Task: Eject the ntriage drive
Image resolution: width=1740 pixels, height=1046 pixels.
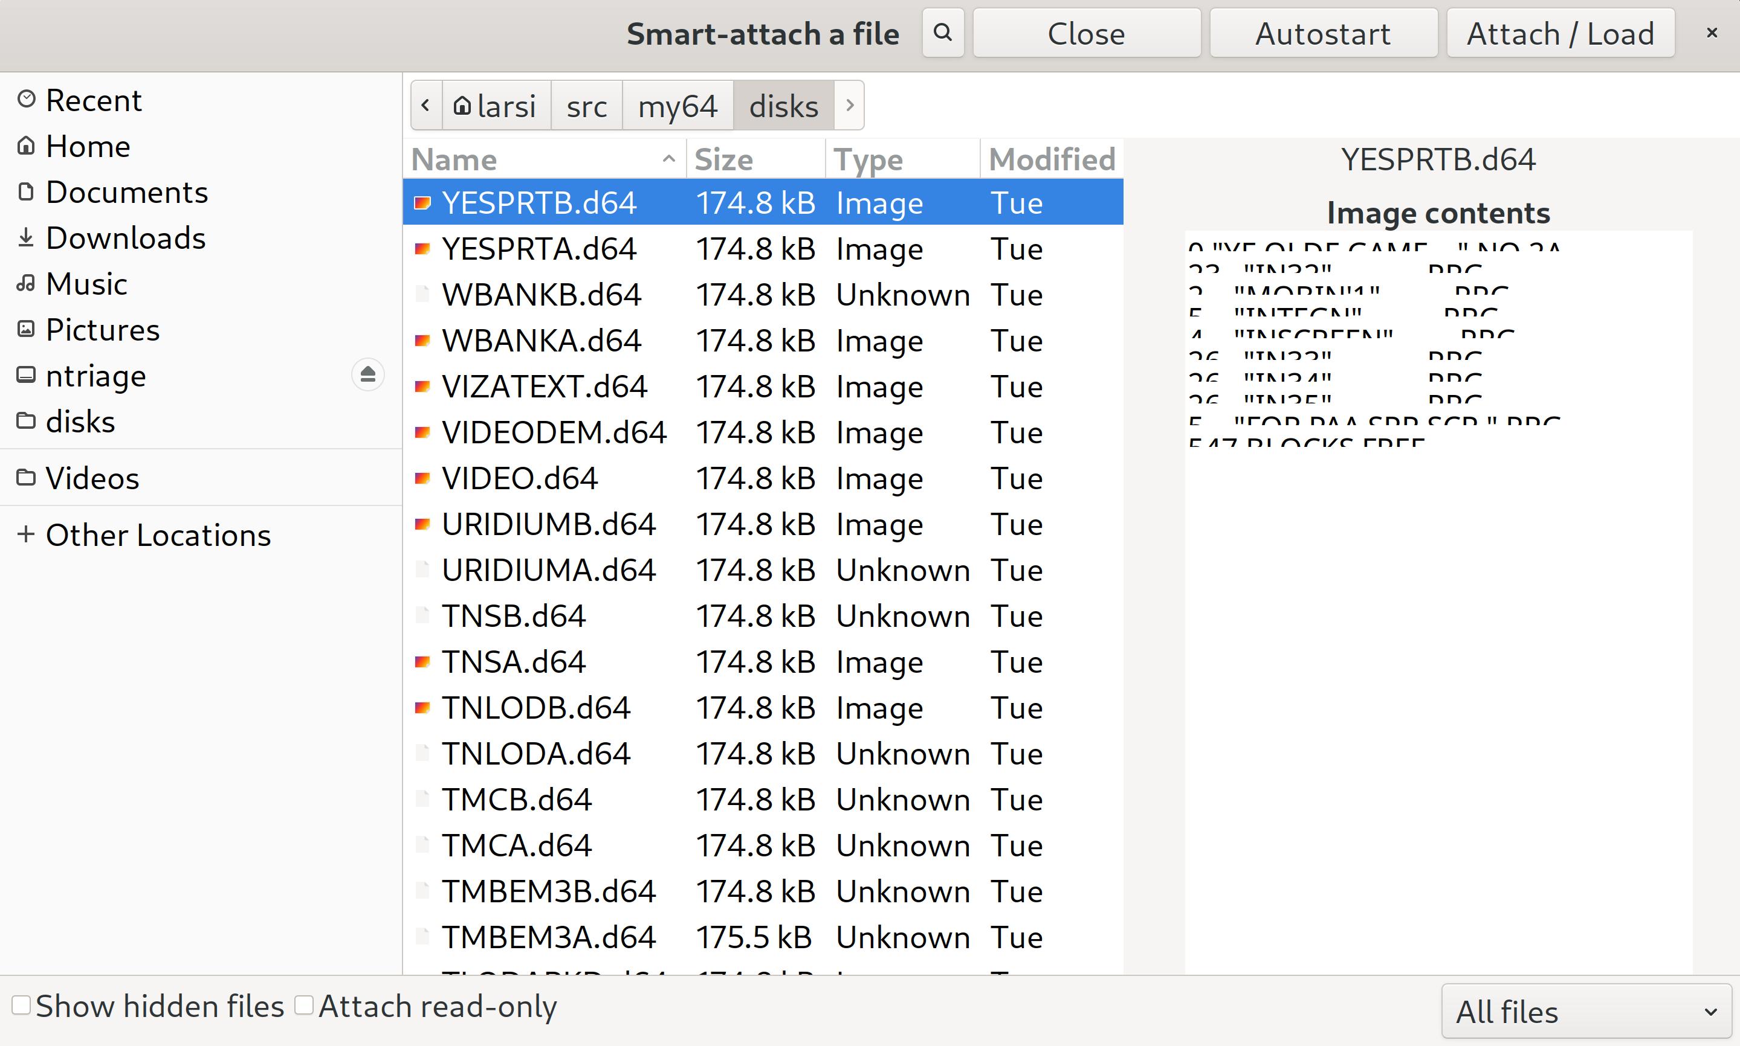Action: [x=367, y=374]
